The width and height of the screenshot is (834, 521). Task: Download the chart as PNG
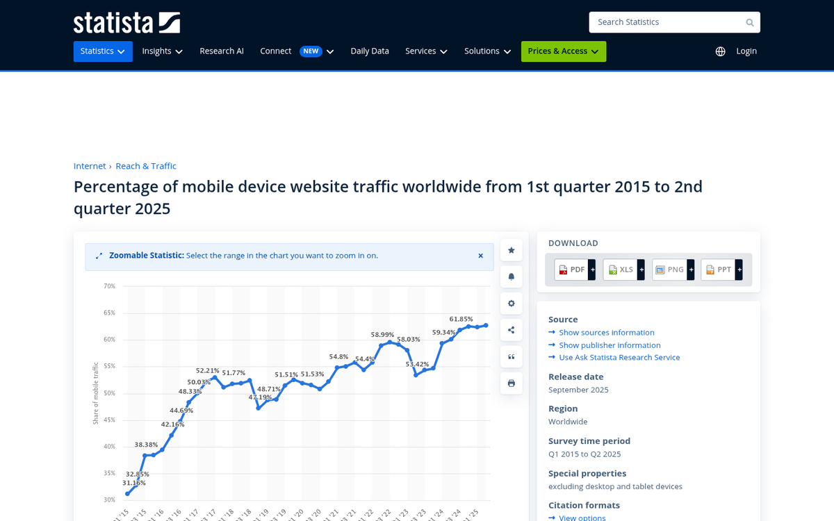tap(669, 270)
